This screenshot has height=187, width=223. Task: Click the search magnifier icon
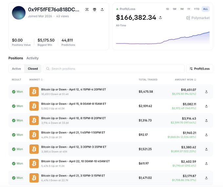click(48, 69)
